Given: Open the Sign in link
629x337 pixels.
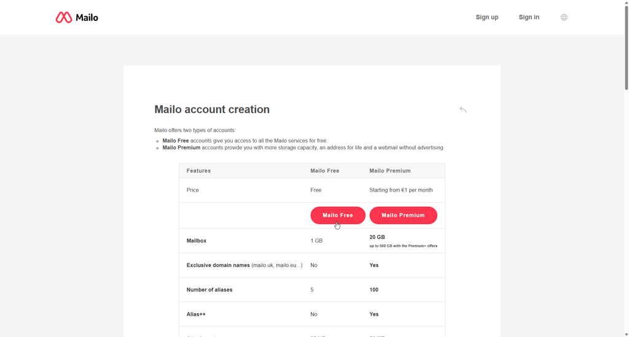Looking at the screenshot, I should point(529,17).
